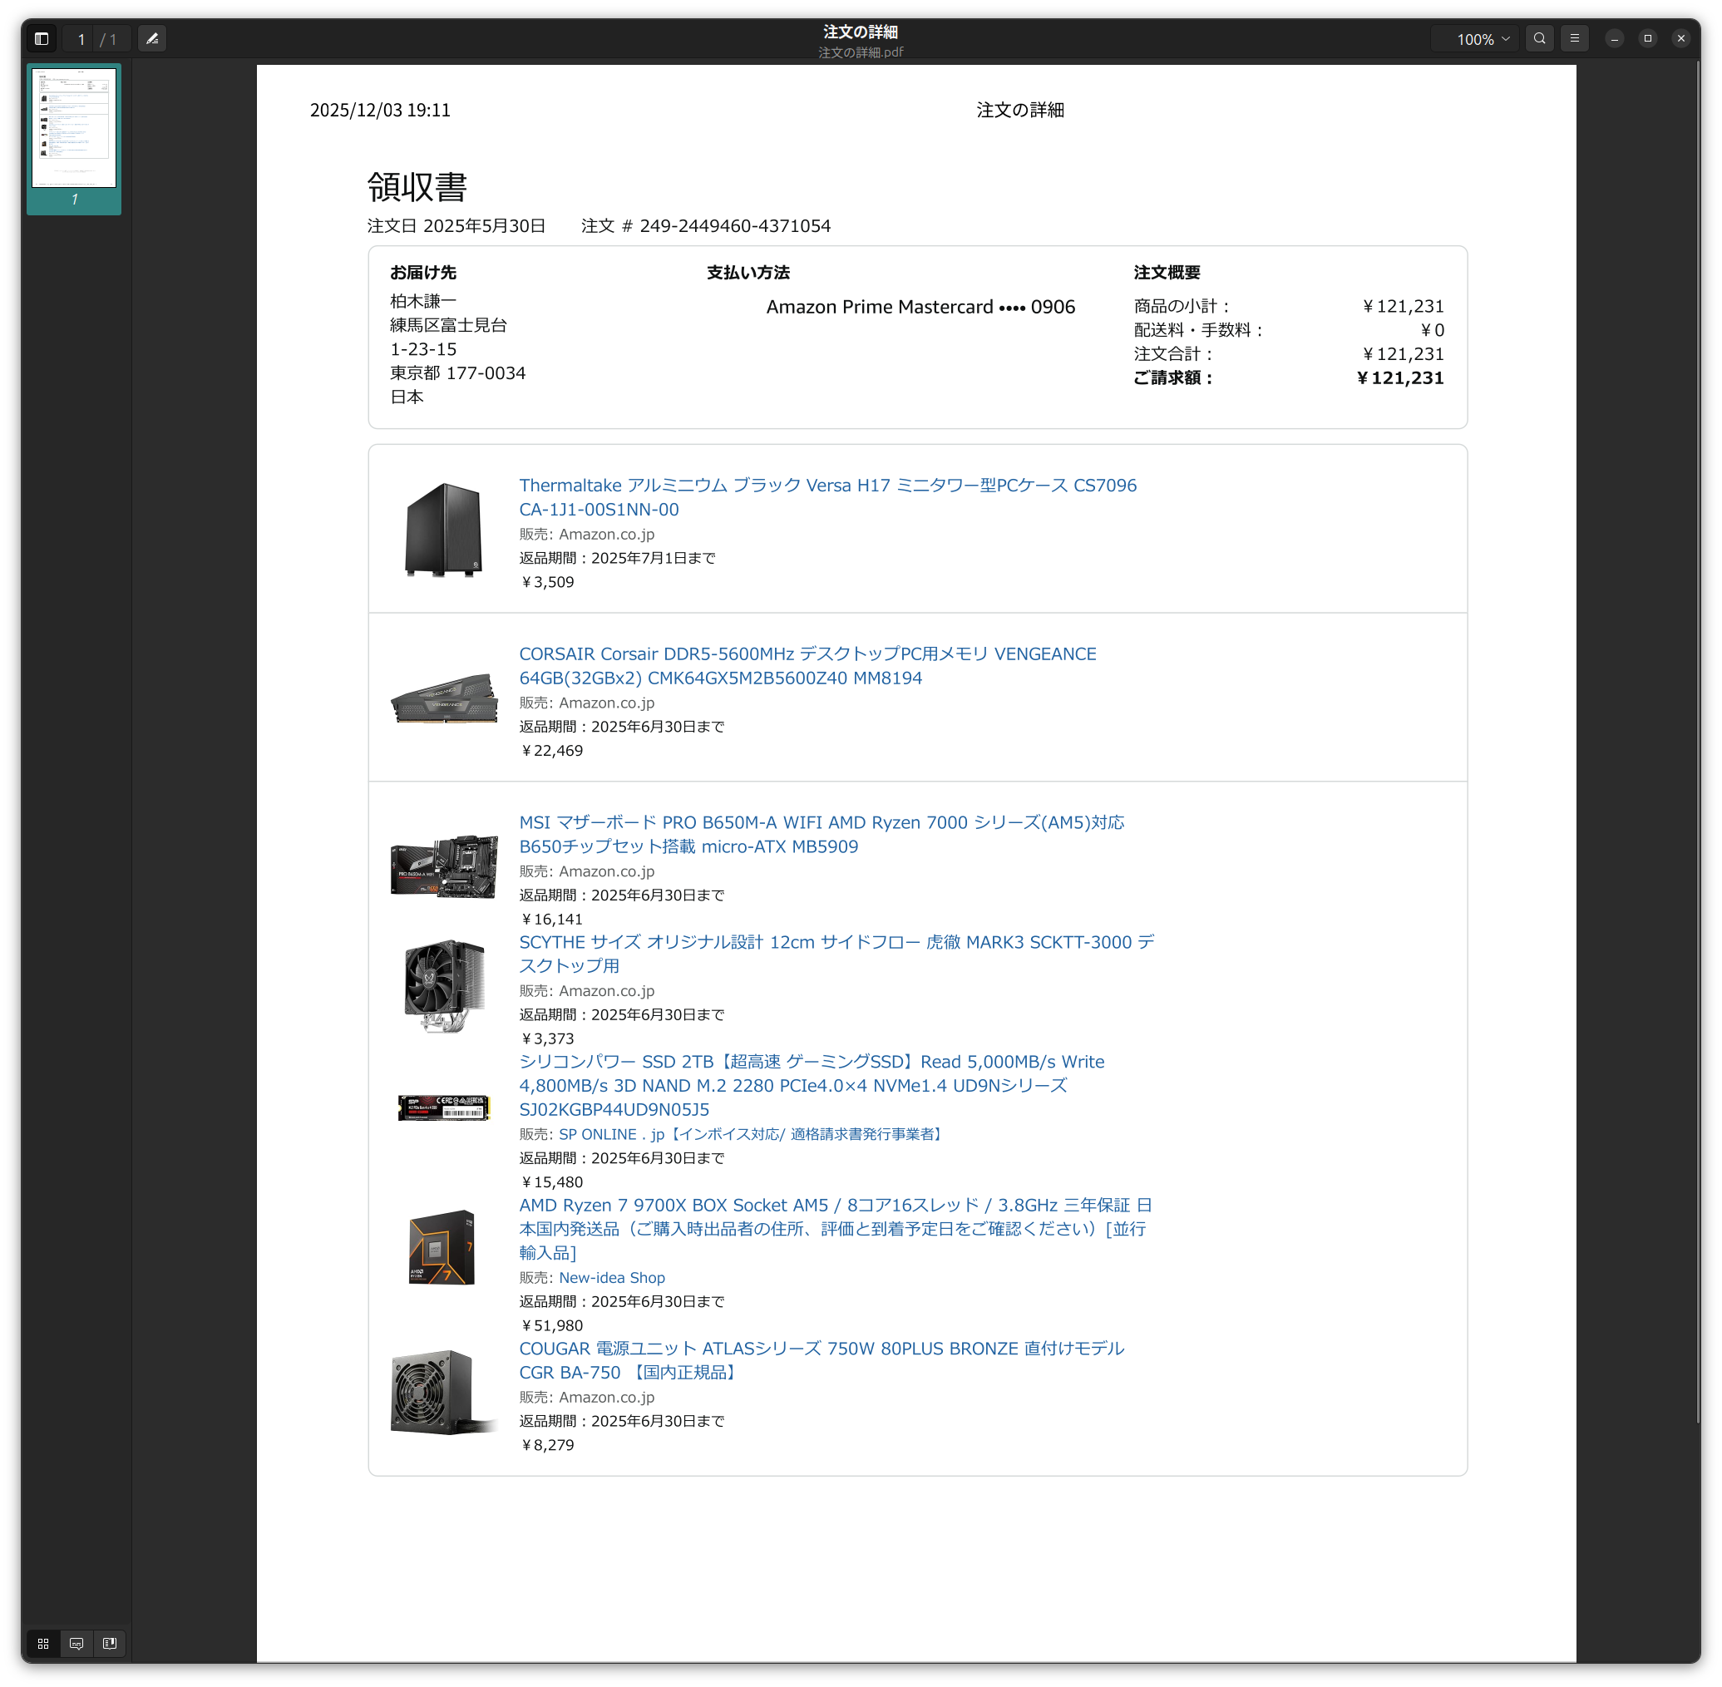
Task: Click the page number input field
Action: coord(81,39)
